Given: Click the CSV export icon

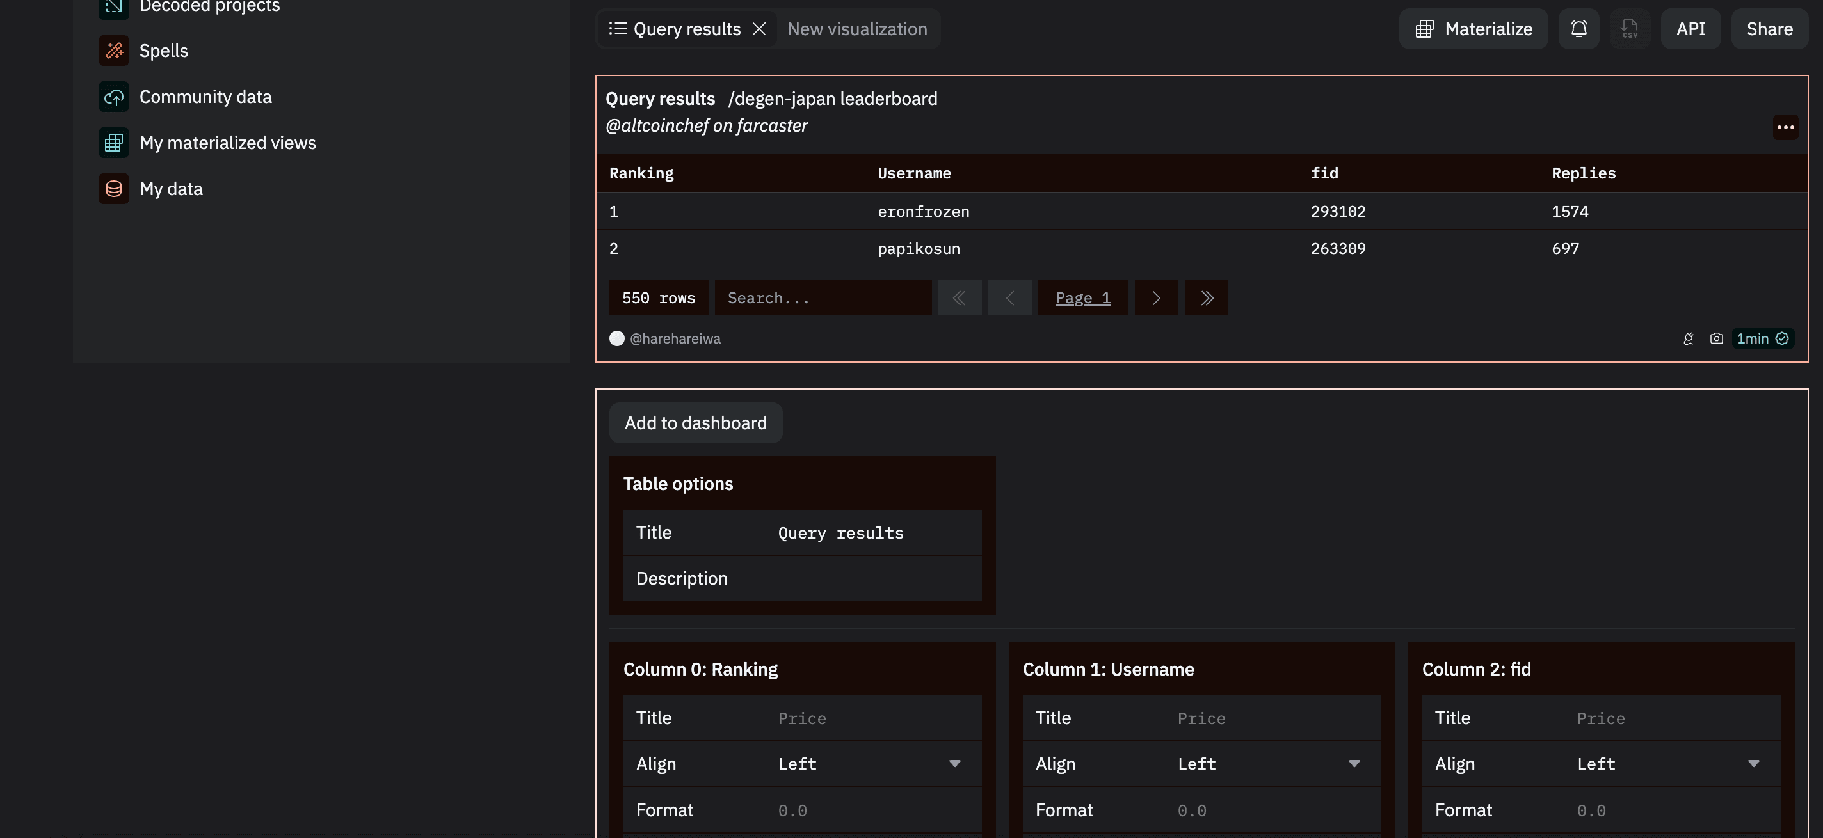Looking at the screenshot, I should [x=1629, y=29].
